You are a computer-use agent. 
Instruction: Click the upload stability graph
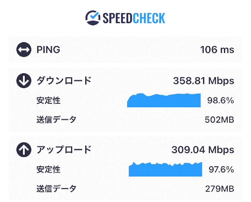(165, 169)
